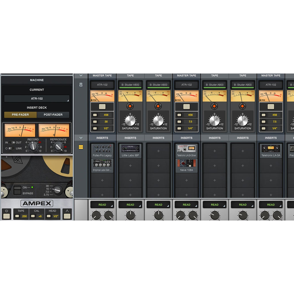Open ATR-102 tape selector on LA-2A Silver channel
The height and width of the screenshot is (294, 294).
(x=187, y=85)
